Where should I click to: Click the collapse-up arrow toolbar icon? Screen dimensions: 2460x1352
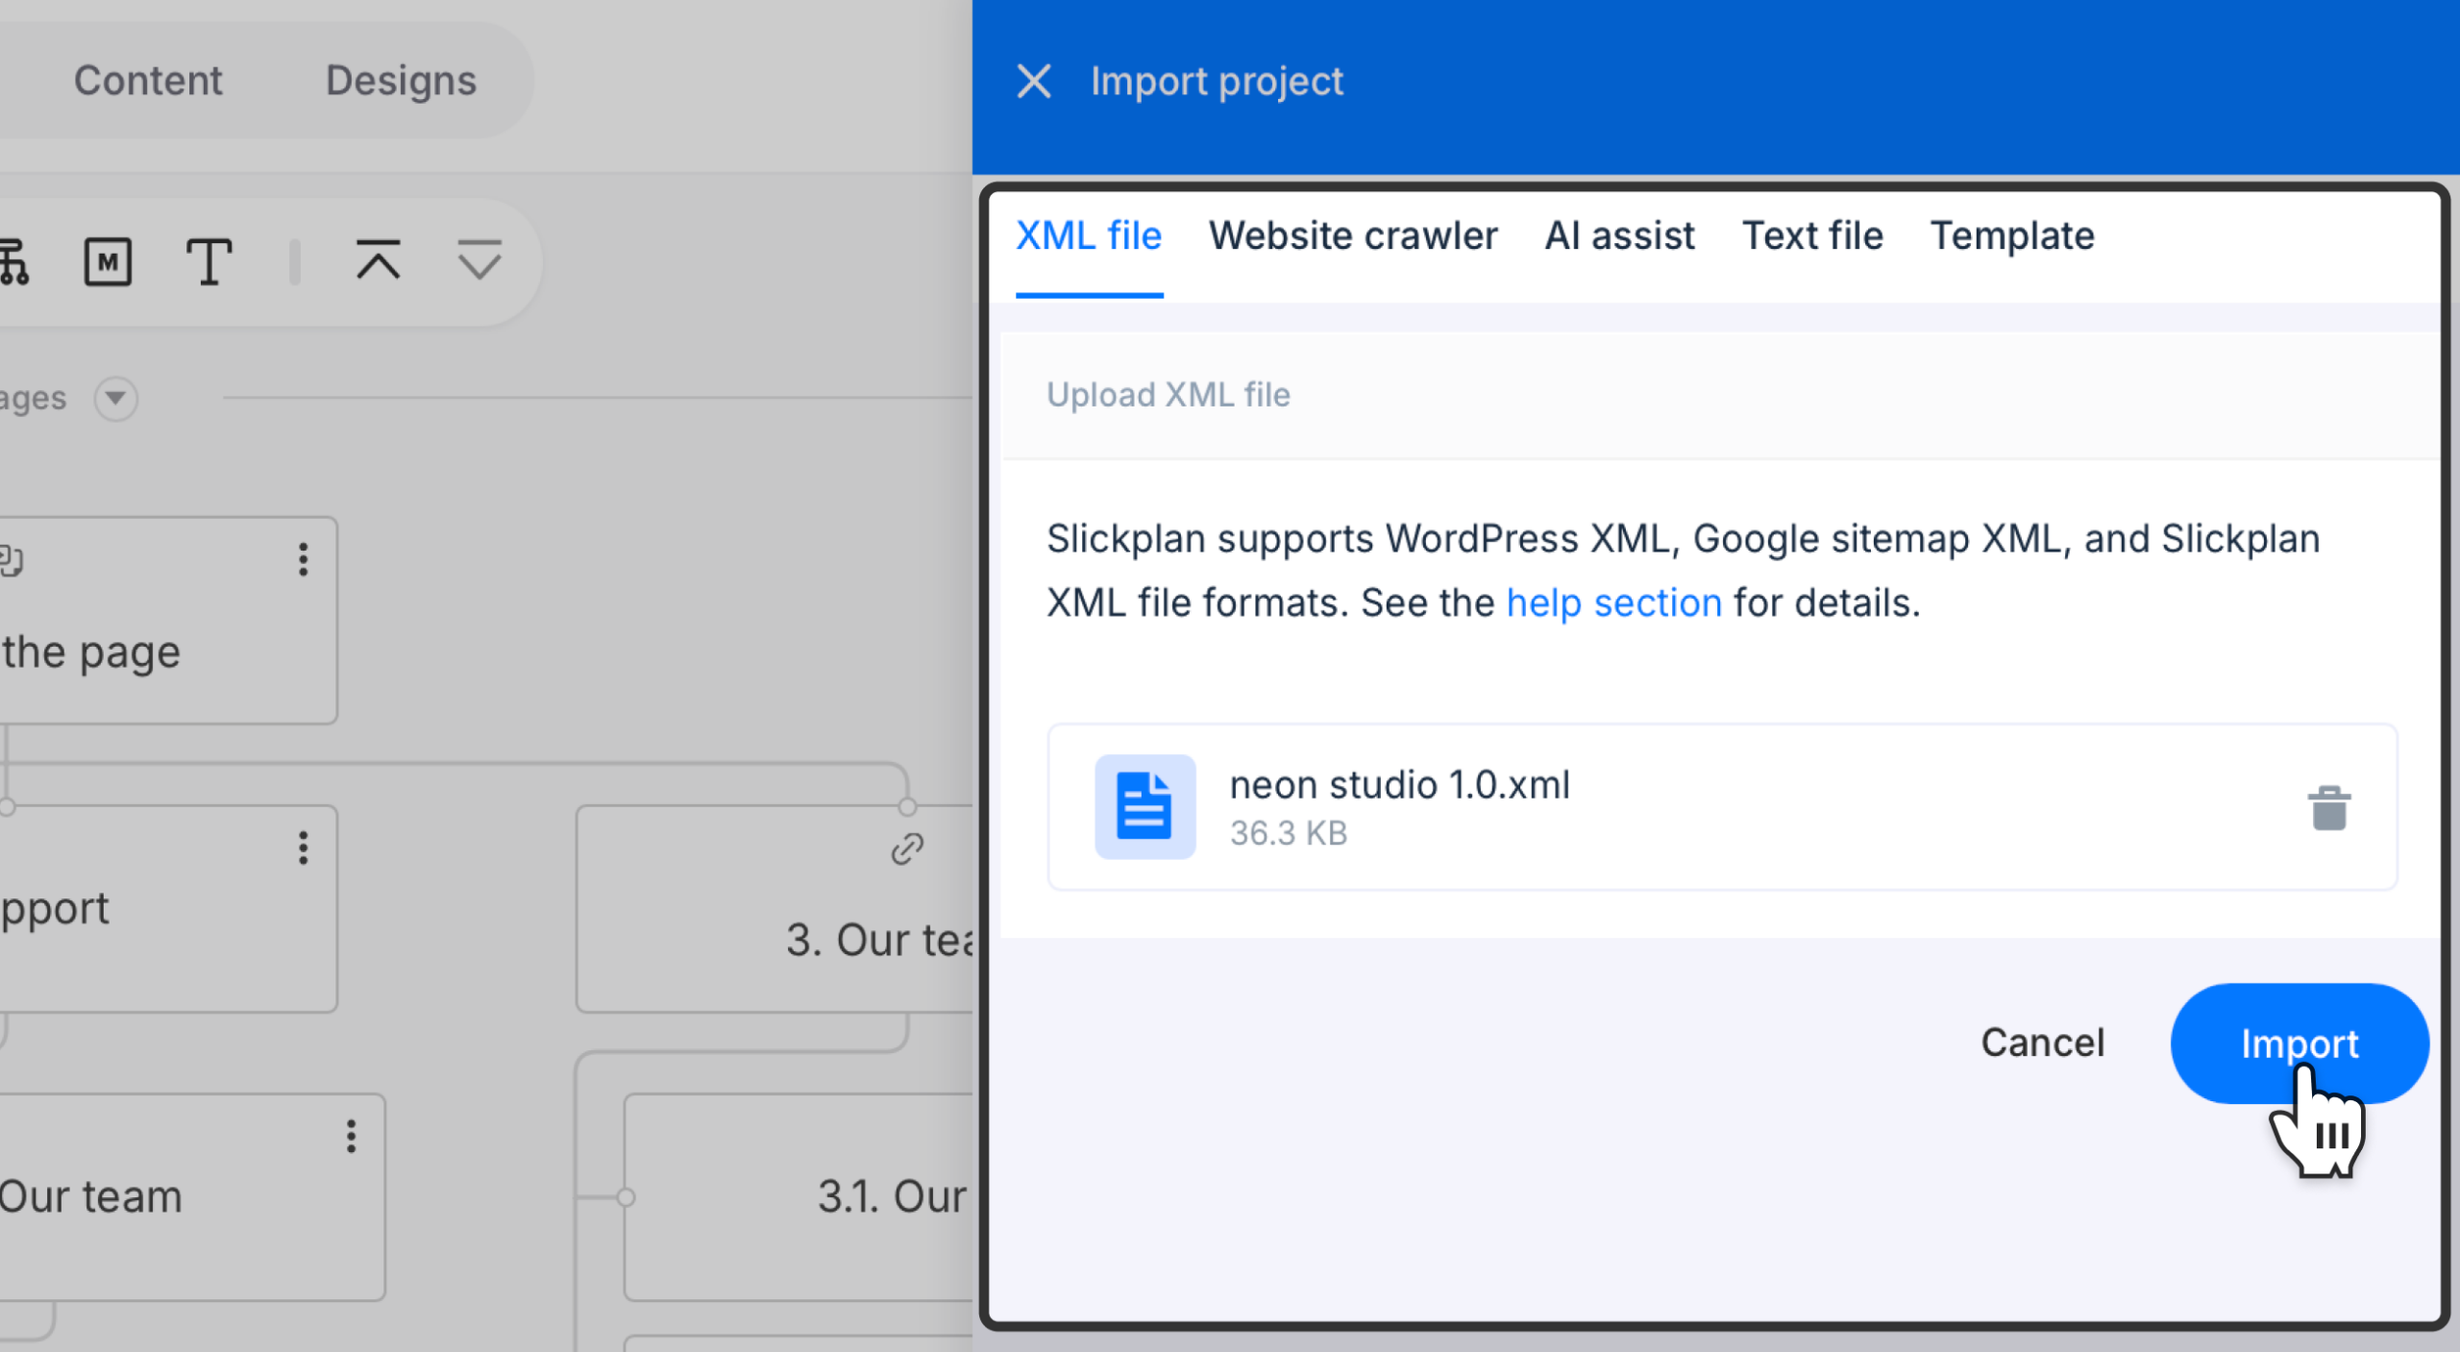[x=378, y=259]
